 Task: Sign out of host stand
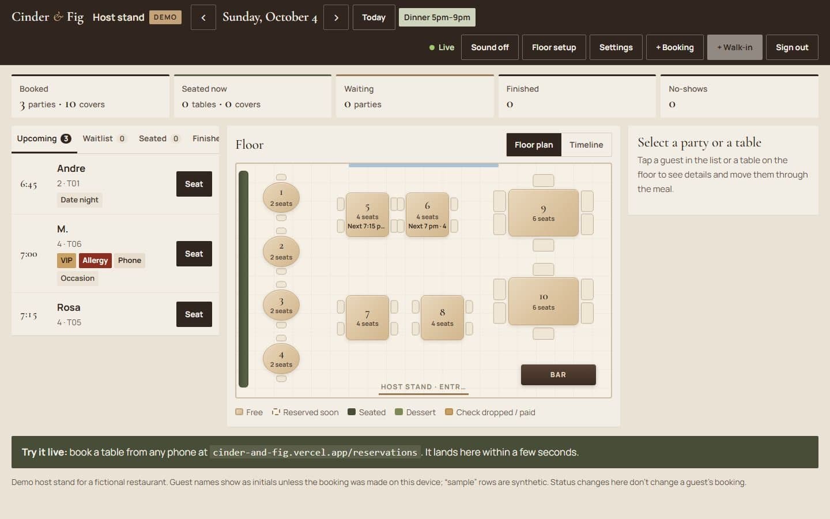[792, 47]
